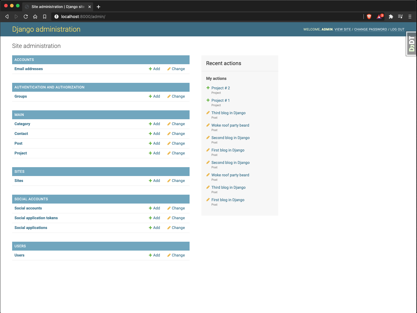
Task: Click the Brave Rewards triangle icon
Action: click(380, 17)
